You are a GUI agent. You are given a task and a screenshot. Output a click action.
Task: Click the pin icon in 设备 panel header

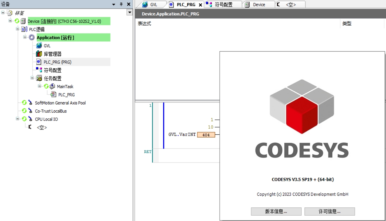pyautogui.click(x=121, y=4)
